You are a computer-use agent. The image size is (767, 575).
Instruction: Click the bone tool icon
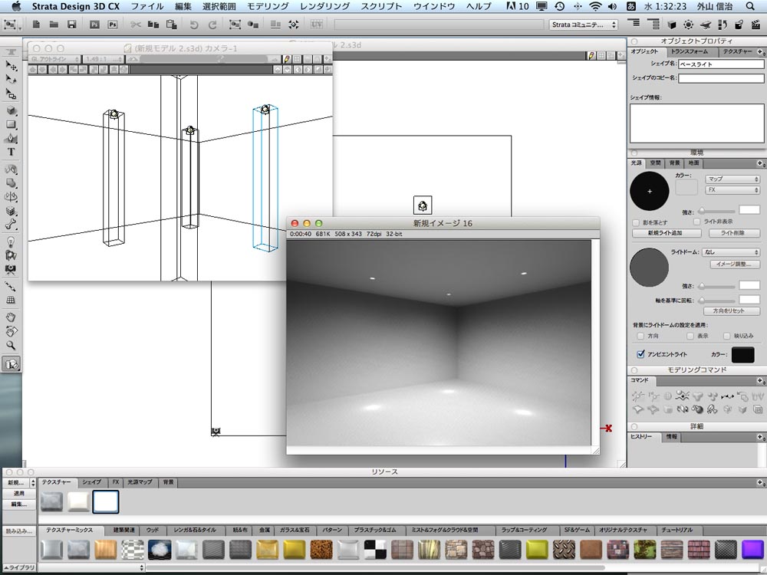12,225
